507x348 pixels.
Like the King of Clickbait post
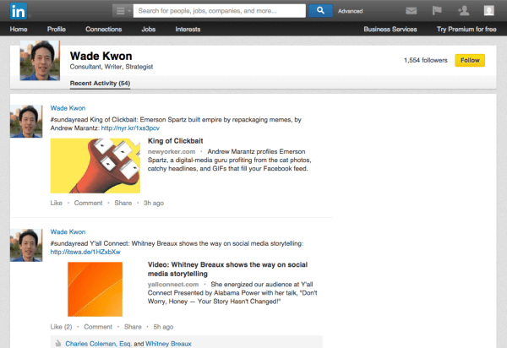coord(57,203)
